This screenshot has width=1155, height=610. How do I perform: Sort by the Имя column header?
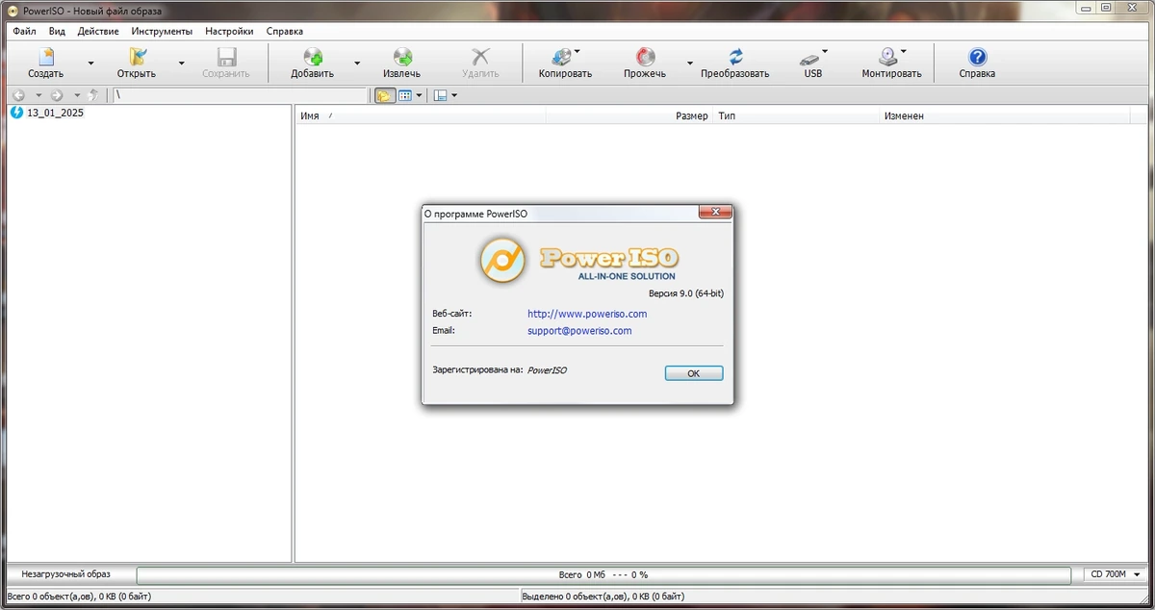point(421,115)
